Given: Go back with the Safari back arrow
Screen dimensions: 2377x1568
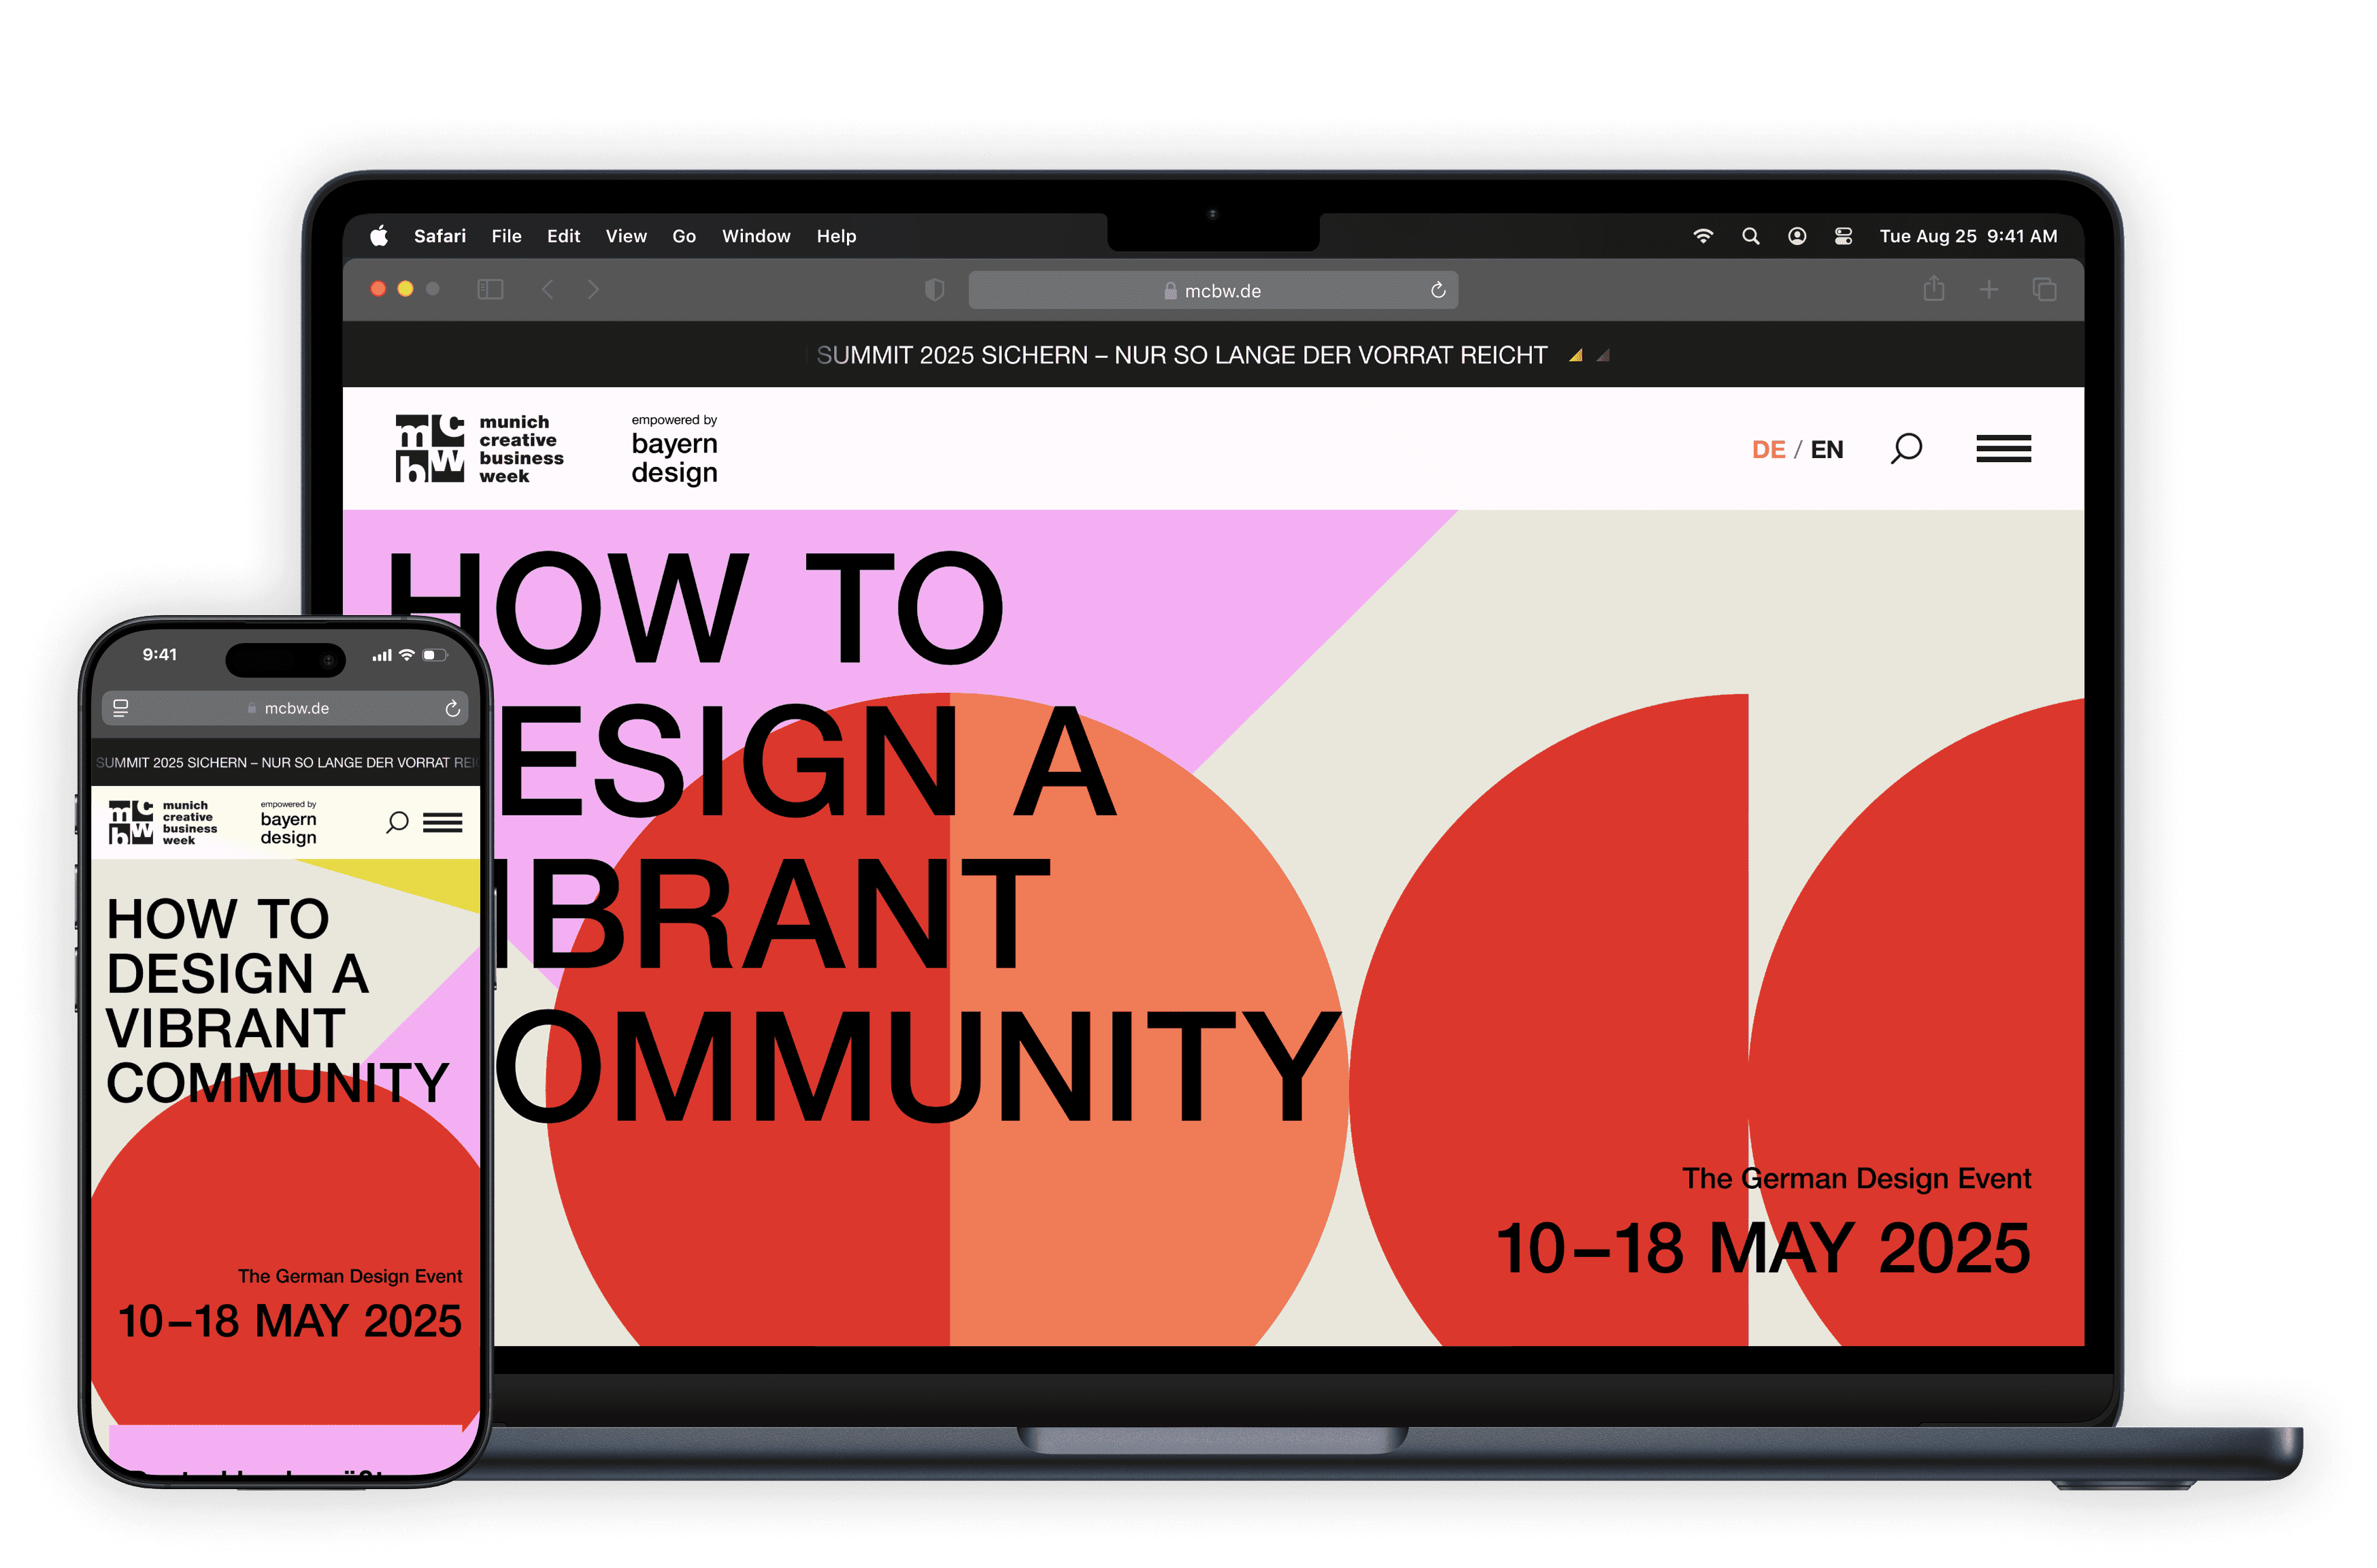Looking at the screenshot, I should click(x=548, y=289).
